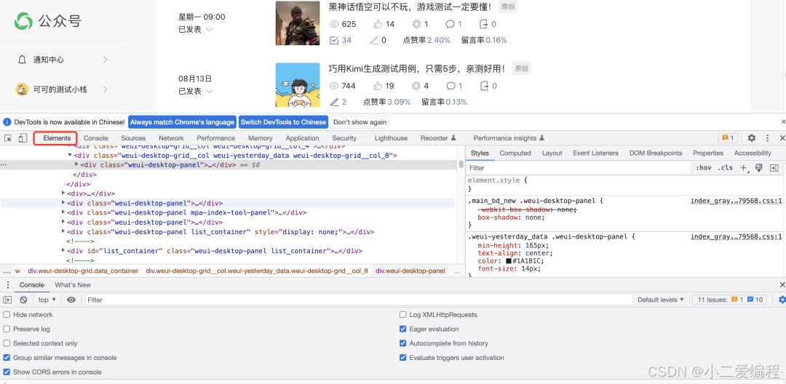Image resolution: width=786 pixels, height=384 pixels.
Task: Click the share icon in the 黑神话 row
Action: 484,24
